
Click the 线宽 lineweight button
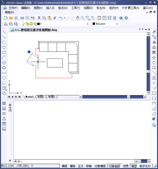point(125,166)
